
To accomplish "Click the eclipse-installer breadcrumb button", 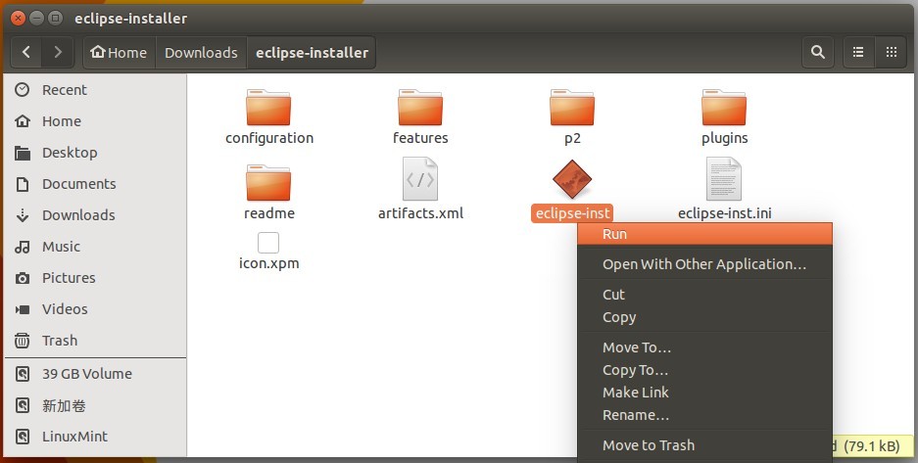I will pos(312,53).
